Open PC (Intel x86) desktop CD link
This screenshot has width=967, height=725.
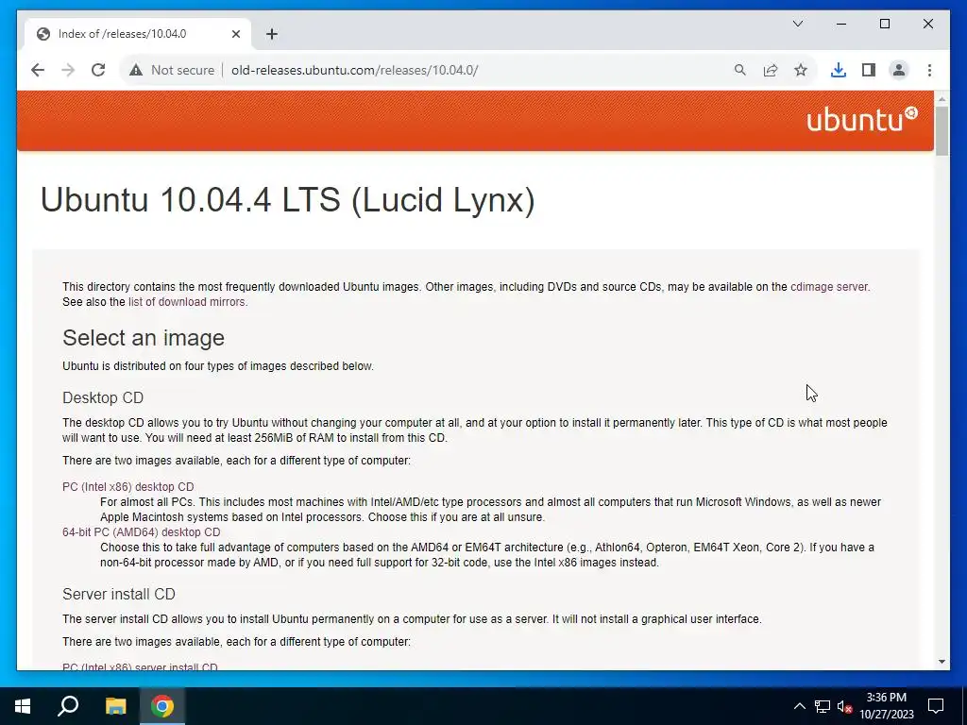[128, 487]
